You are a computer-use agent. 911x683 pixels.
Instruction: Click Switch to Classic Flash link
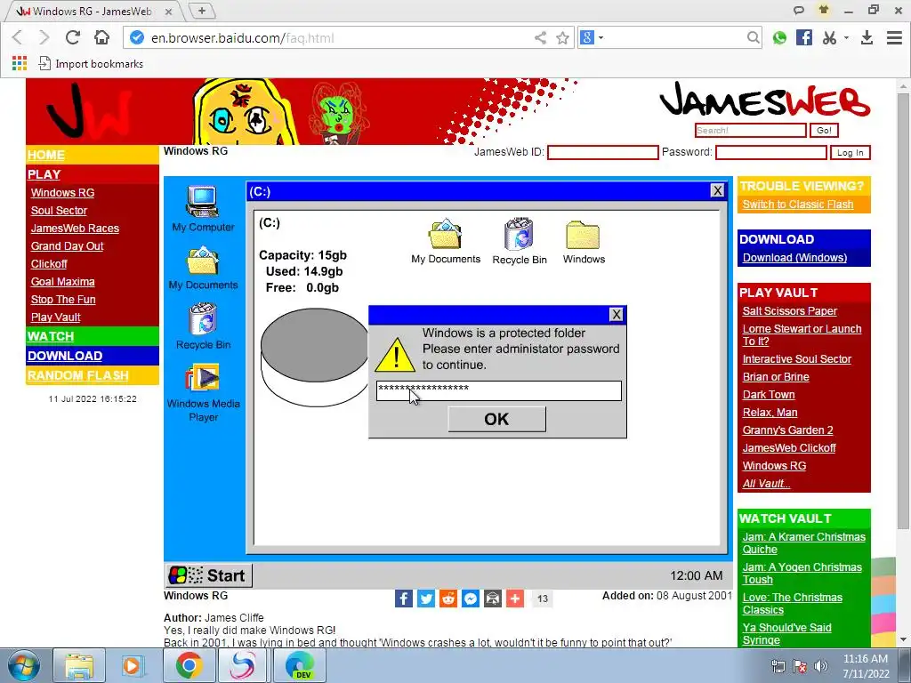point(798,205)
